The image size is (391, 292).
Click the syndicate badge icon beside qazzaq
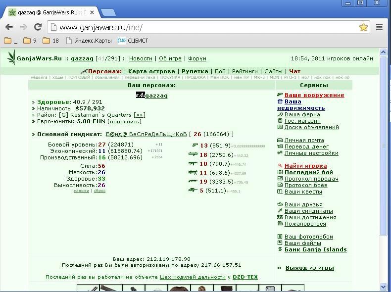click(140, 95)
